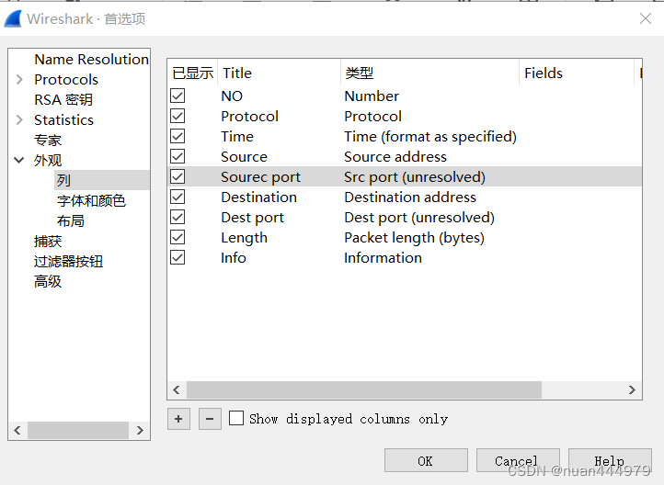664x485 pixels.
Task: Enable Show displayed columns only
Action: point(236,418)
